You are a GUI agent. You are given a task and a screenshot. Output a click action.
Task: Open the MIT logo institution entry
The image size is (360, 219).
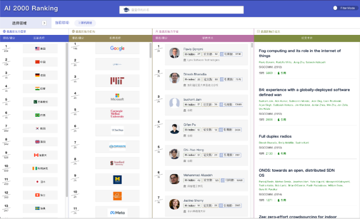(x=117, y=81)
